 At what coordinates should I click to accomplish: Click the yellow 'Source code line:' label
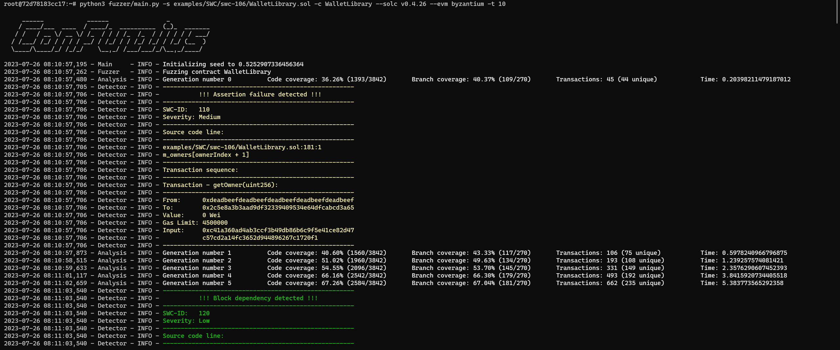[x=193, y=132]
